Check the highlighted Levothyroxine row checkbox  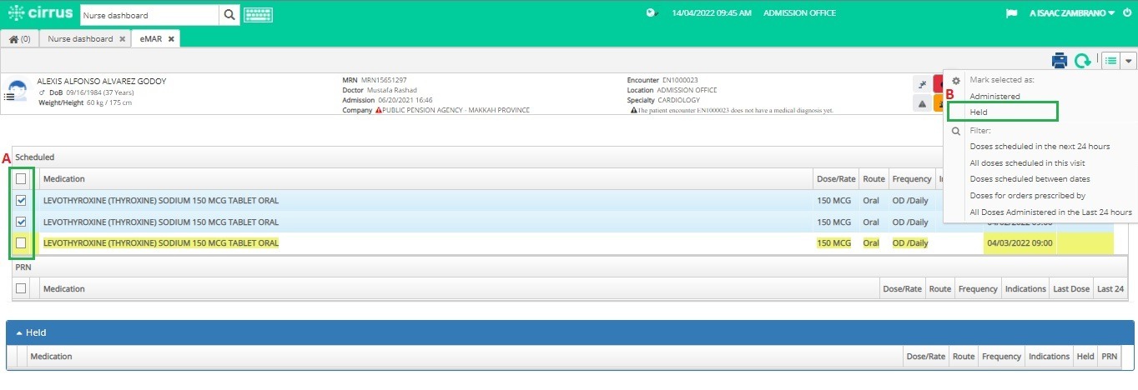21,243
